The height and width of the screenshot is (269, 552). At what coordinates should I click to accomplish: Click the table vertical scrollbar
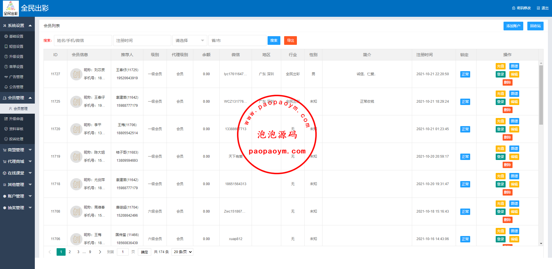point(541,95)
